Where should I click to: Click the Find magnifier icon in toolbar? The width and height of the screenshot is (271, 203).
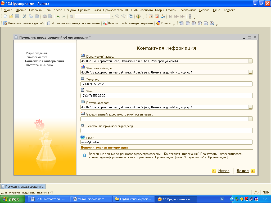pyautogui.click(x=71, y=17)
